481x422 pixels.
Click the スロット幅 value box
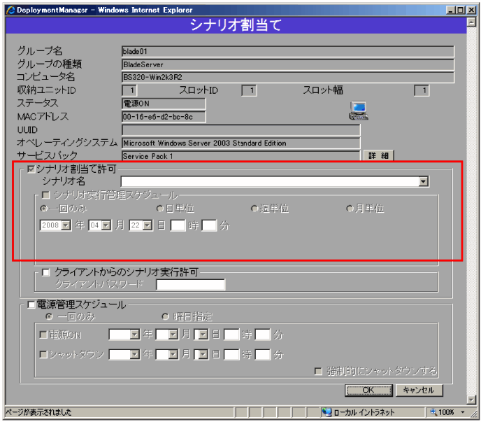tap(422, 90)
